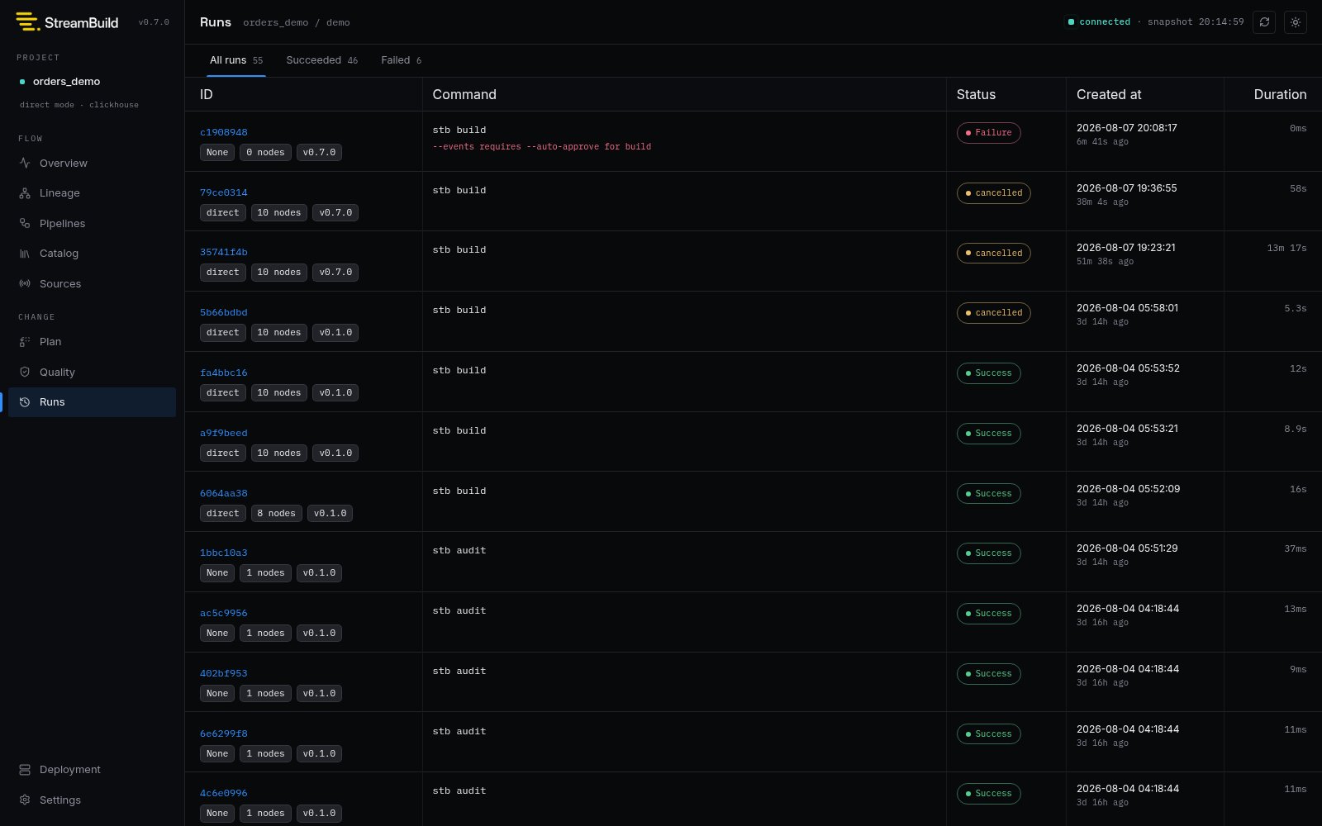Click cancelled badge for run 5b66bdbd
Viewport: 1322px width, 826px height.
pyautogui.click(x=993, y=313)
